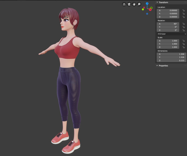Click the Scale Y field
This screenshot has height=156, width=187.
168,44
